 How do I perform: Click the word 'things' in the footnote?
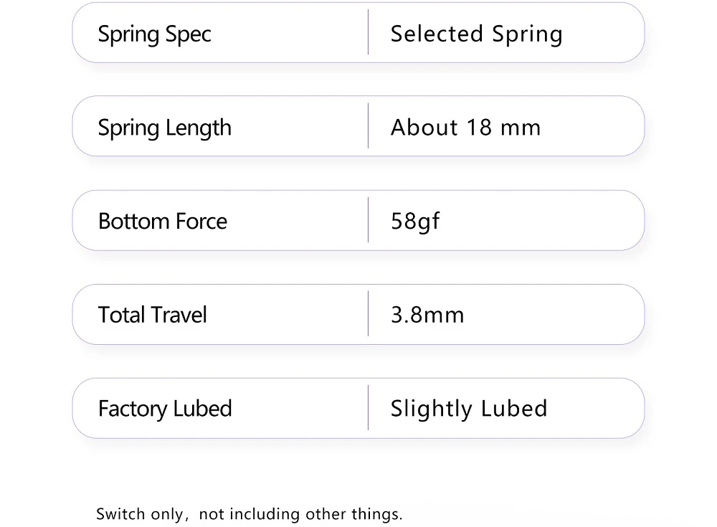[376, 514]
